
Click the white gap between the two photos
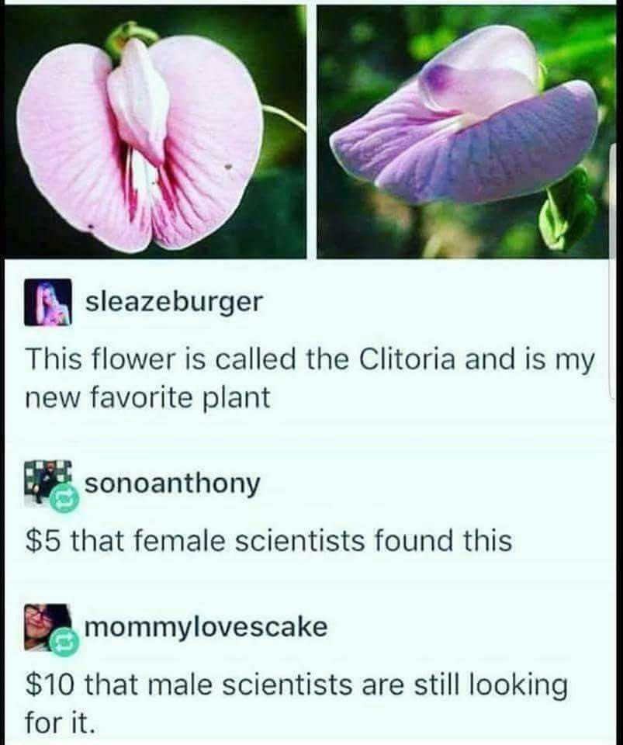coord(312,132)
